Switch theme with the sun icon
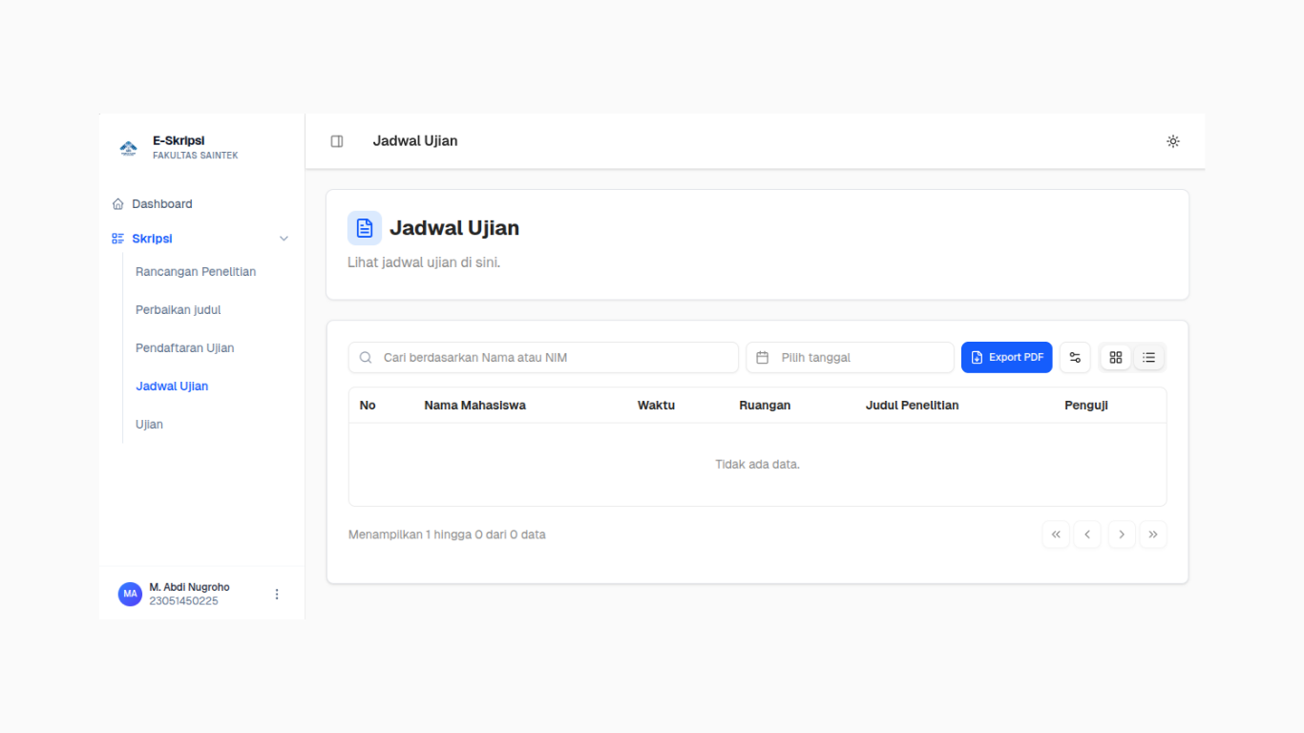The width and height of the screenshot is (1304, 733). (x=1173, y=141)
